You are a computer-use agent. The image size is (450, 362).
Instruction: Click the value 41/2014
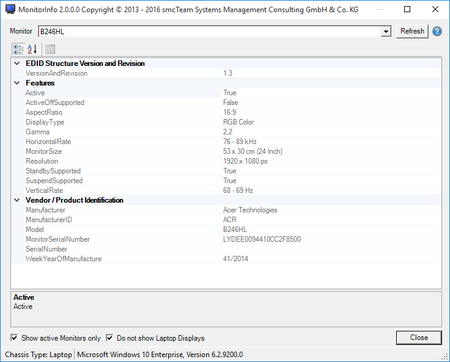point(235,259)
